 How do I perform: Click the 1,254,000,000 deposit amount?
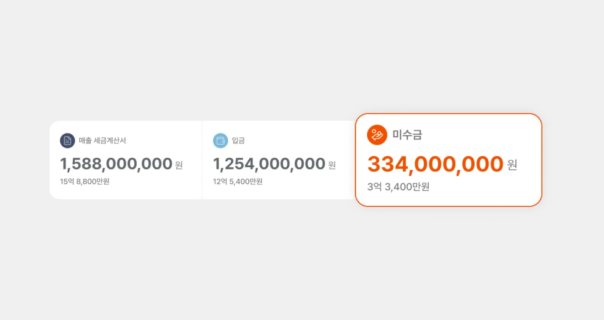tap(269, 164)
